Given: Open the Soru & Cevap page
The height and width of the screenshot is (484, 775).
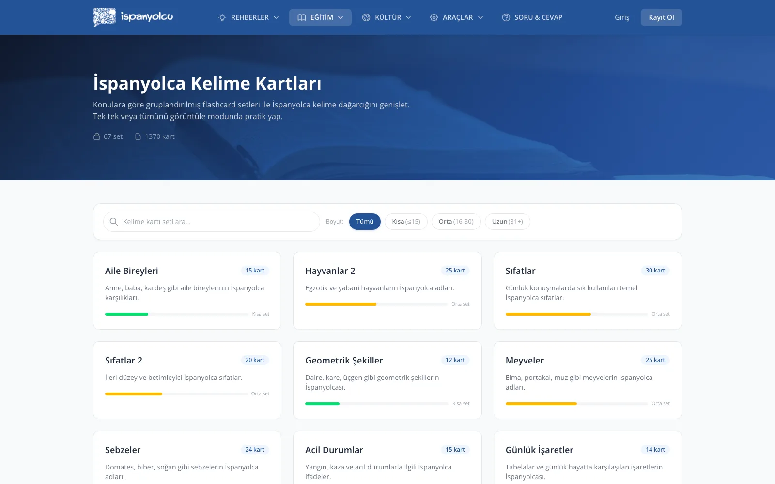Looking at the screenshot, I should [x=532, y=17].
